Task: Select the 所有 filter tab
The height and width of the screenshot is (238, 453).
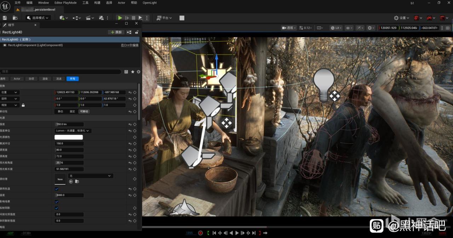Action: [73, 79]
